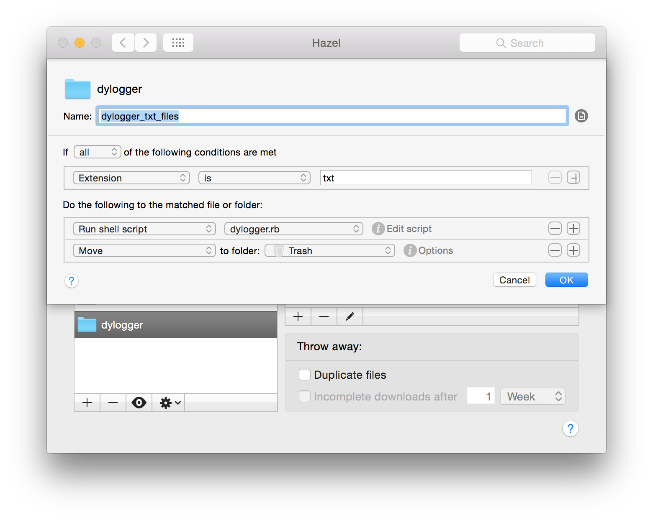Click the txt extension value field

pyautogui.click(x=426, y=178)
